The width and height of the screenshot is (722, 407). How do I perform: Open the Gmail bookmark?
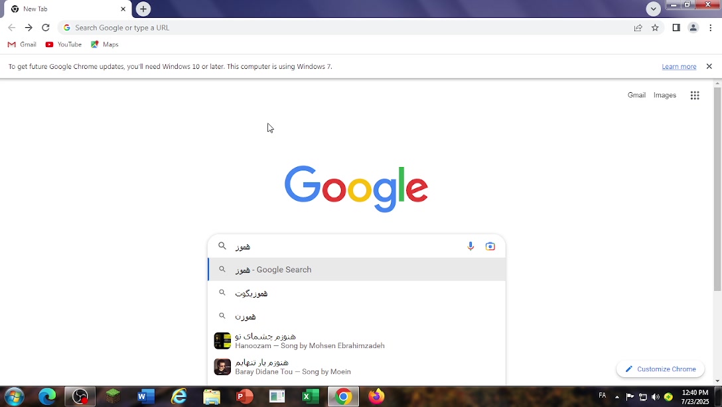click(22, 44)
